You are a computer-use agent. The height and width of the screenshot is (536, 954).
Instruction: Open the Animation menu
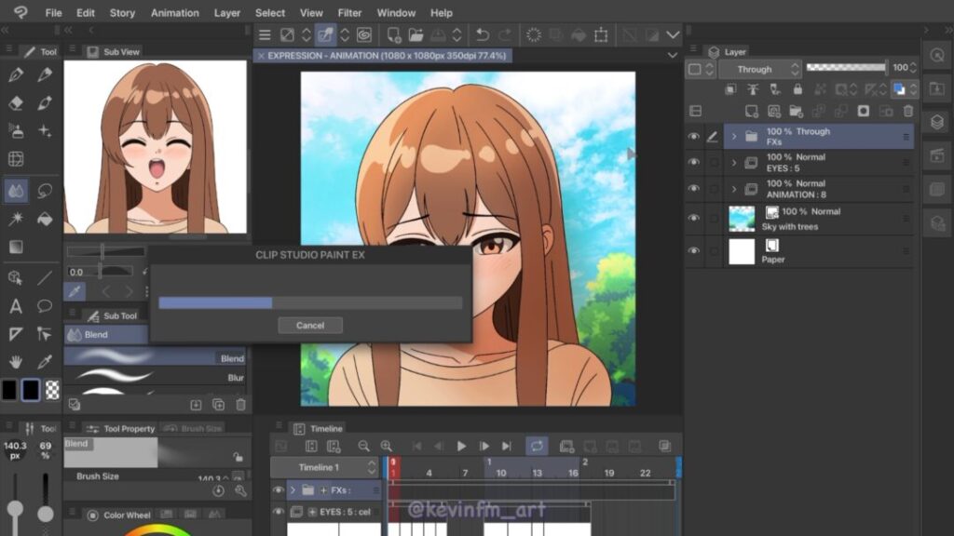175,13
